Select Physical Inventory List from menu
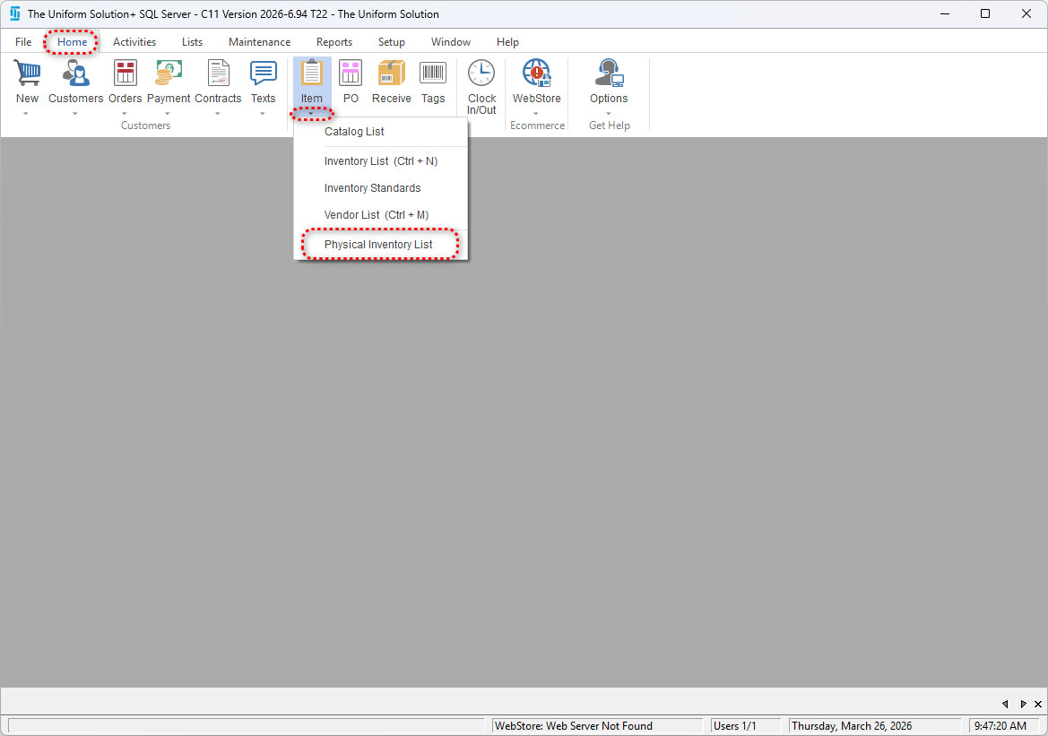 pyautogui.click(x=378, y=245)
